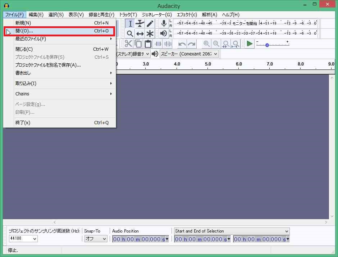
Task: Click the Paste clipboard icon
Action: (148, 44)
